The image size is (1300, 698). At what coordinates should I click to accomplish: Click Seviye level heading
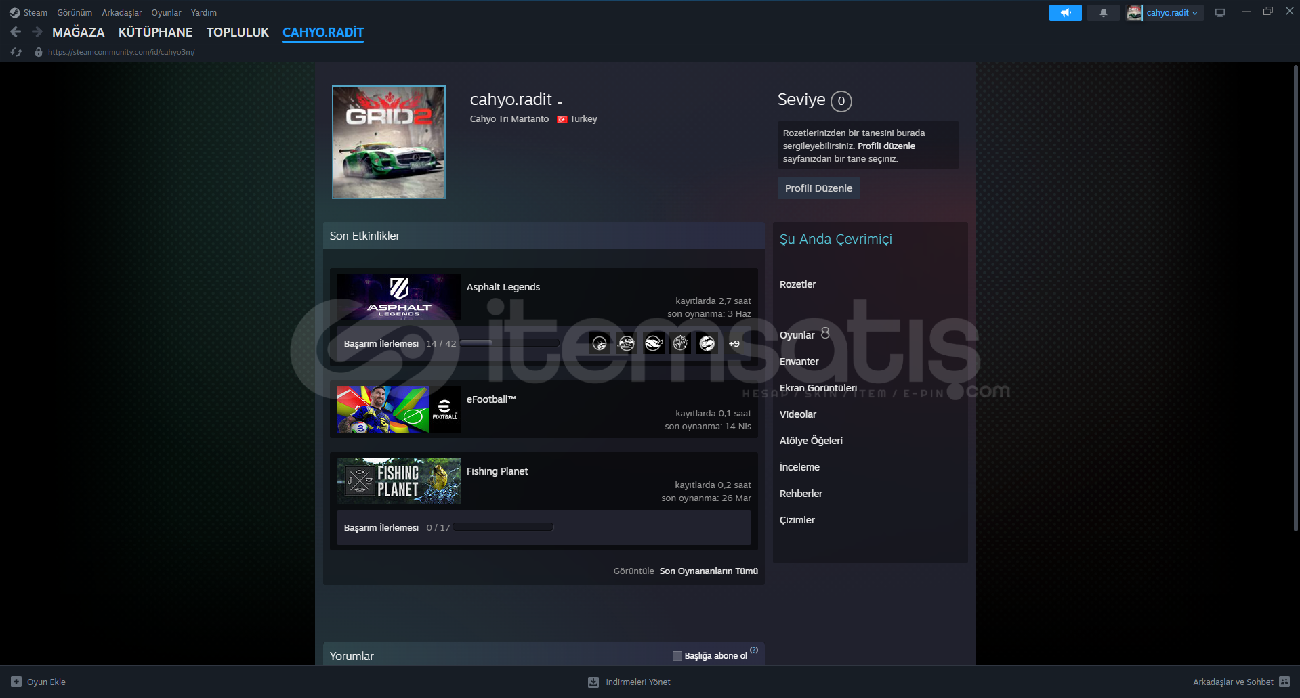click(x=801, y=100)
